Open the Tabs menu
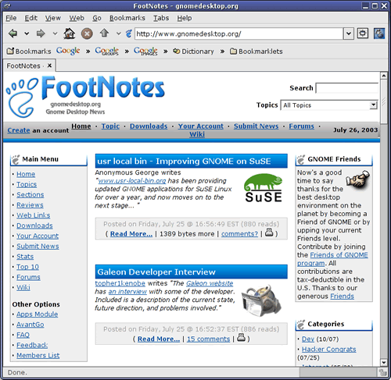 coord(161,18)
